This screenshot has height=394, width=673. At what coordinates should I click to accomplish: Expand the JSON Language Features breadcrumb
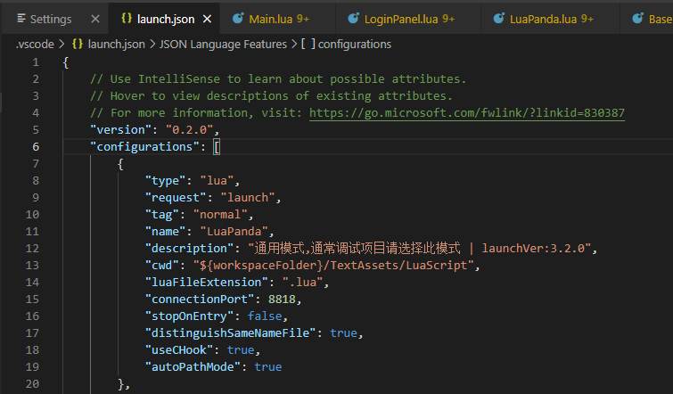[223, 45]
